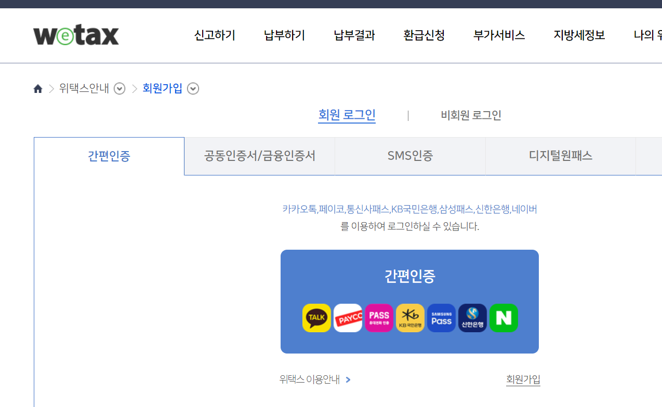Open the 회원가입 registration link
This screenshot has width=662, height=407.
click(x=523, y=379)
